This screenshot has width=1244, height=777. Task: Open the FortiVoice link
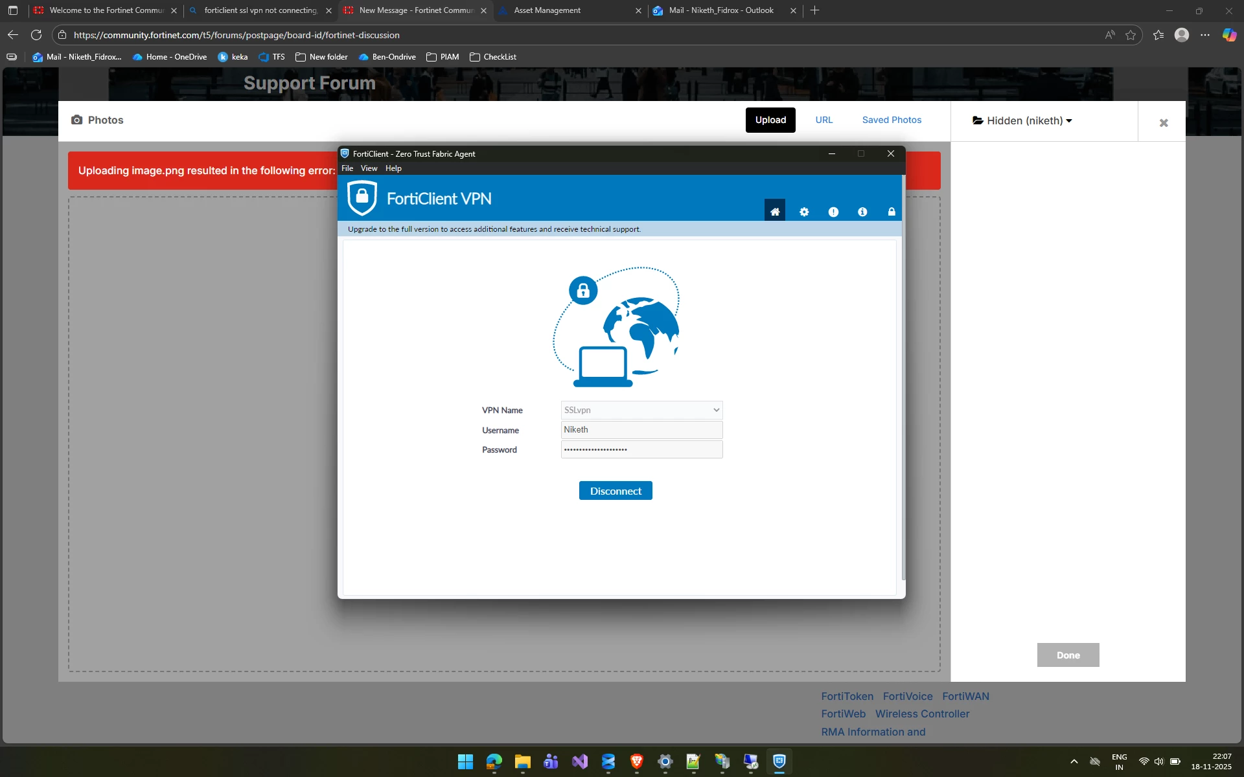908,696
